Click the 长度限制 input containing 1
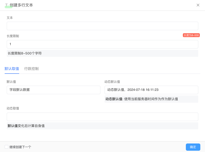Screen dimensions: 205x152 pos(102,44)
